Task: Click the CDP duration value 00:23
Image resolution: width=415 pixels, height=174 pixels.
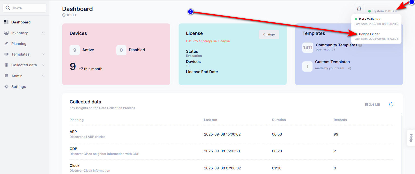Action: point(277,151)
